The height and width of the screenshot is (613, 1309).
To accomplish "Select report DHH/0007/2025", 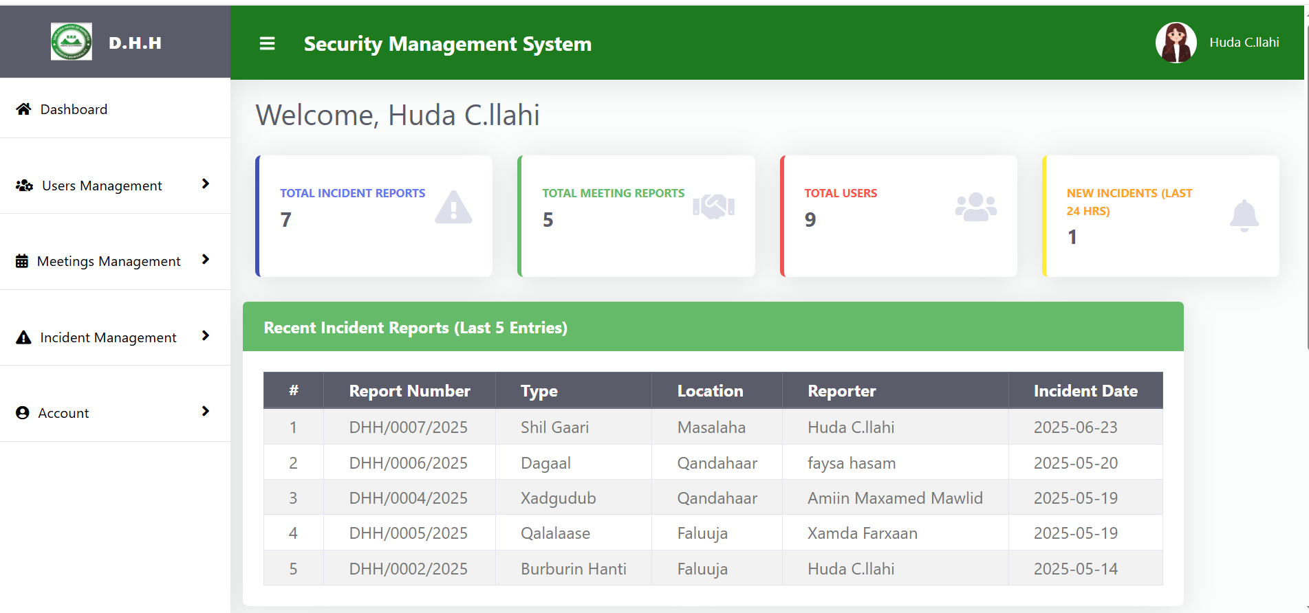I will click(x=409, y=427).
